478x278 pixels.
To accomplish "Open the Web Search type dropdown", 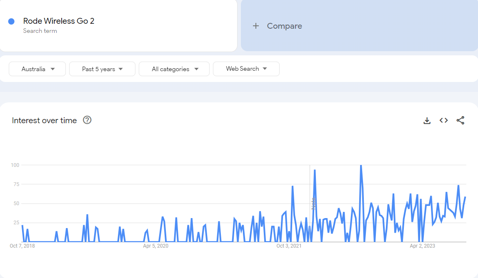I will [246, 69].
